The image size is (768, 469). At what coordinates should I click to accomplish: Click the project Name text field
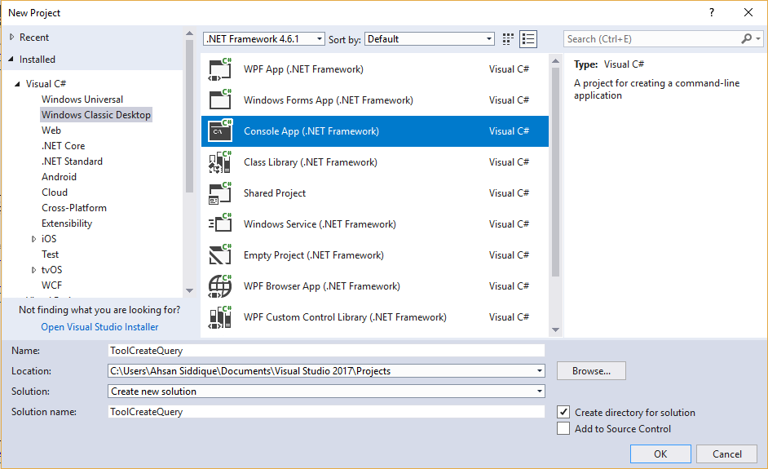pyautogui.click(x=326, y=351)
